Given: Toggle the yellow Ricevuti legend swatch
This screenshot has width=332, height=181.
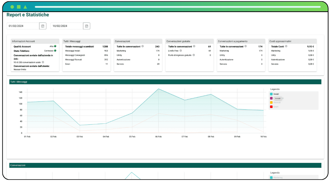Looking at the screenshot, I should (271, 103).
